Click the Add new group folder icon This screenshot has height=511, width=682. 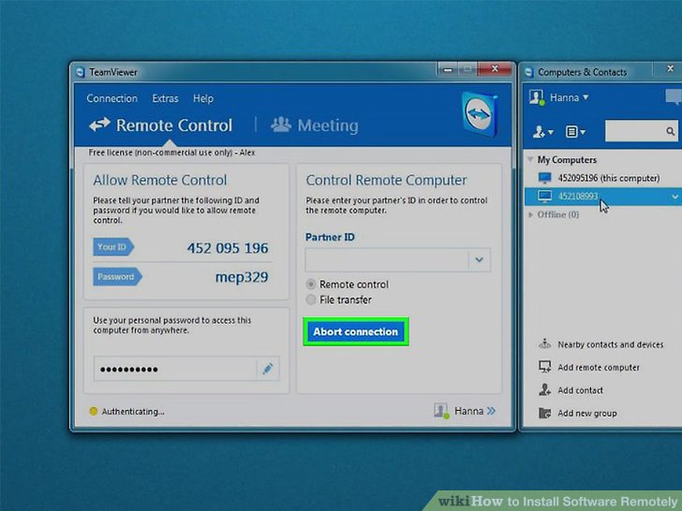coord(544,413)
